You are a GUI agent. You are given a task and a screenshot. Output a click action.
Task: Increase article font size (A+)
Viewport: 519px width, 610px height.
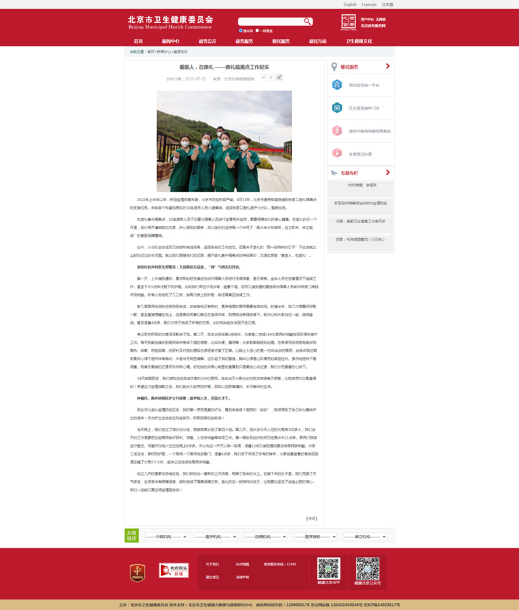click(x=280, y=77)
